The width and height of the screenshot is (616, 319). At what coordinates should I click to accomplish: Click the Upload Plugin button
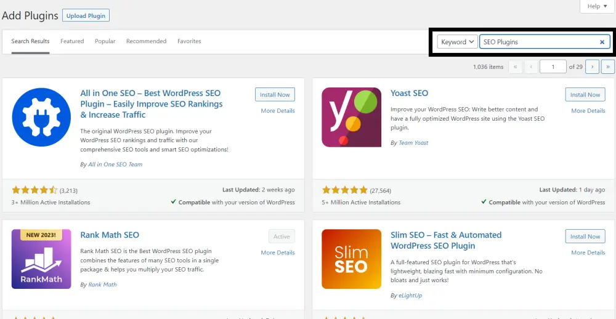coord(86,16)
